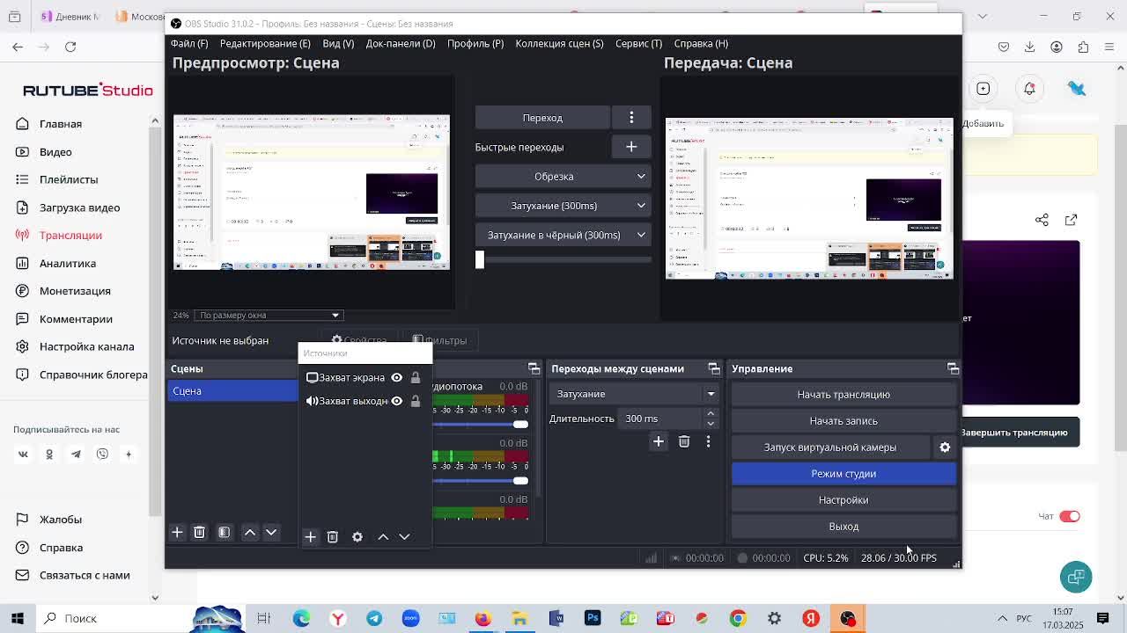Screen dimensions: 1127x633
Task: Expand the Затухание (300ms) quick transition dropdown
Action: point(641,206)
